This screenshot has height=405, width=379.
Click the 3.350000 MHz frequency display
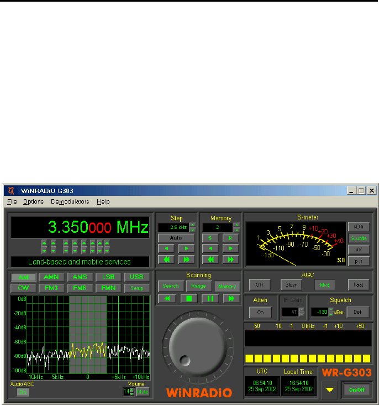pos(80,227)
